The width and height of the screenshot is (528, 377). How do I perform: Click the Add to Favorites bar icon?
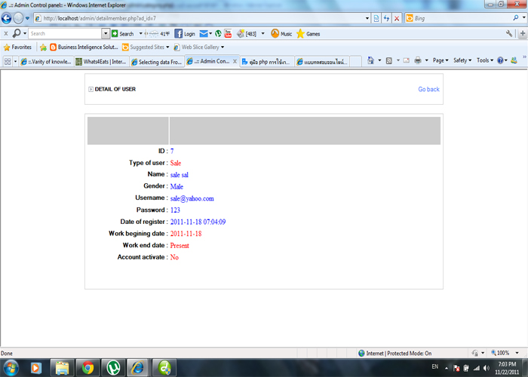pyautogui.click(x=43, y=48)
